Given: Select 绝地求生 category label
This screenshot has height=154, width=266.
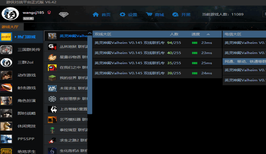Looking at the screenshot, I should pos(27,151).
